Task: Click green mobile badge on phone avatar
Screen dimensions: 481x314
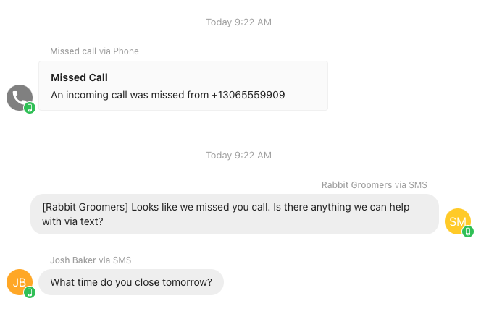Action: (x=30, y=108)
